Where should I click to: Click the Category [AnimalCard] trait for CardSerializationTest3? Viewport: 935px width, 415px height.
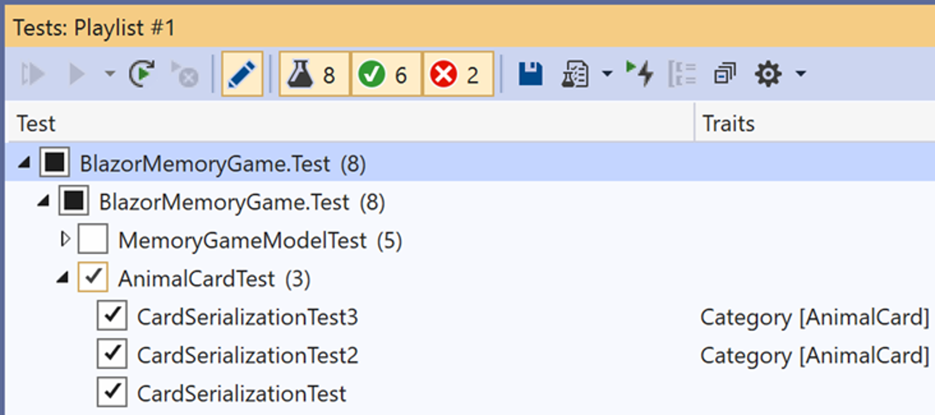click(815, 317)
